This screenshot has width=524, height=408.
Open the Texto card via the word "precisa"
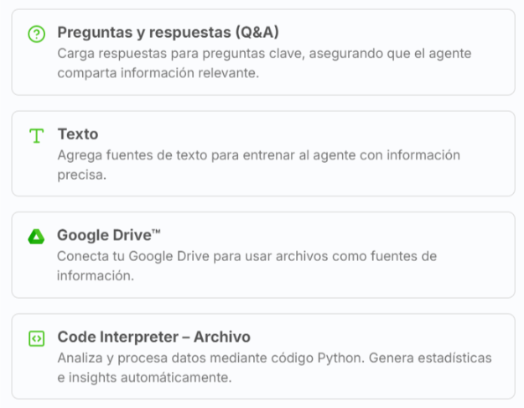pyautogui.click(x=81, y=175)
